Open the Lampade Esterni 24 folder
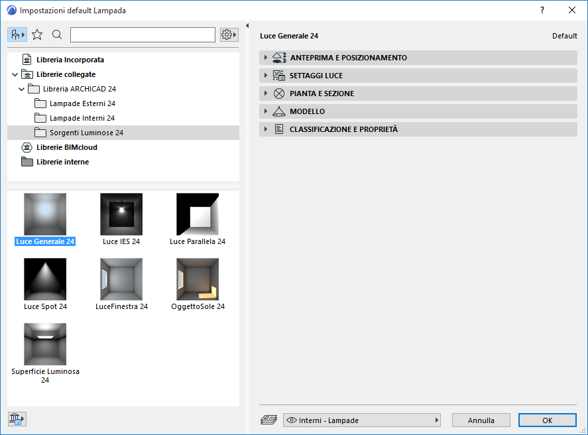The height and width of the screenshot is (435, 588). [82, 103]
